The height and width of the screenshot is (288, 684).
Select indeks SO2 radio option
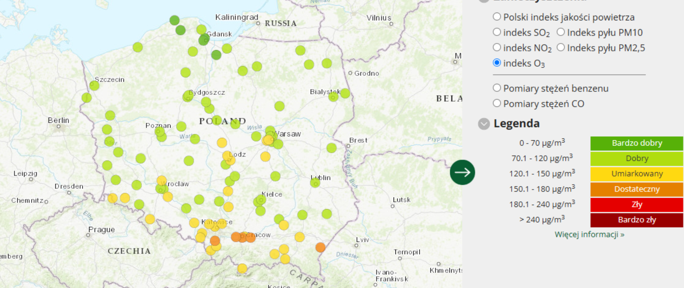497,32
